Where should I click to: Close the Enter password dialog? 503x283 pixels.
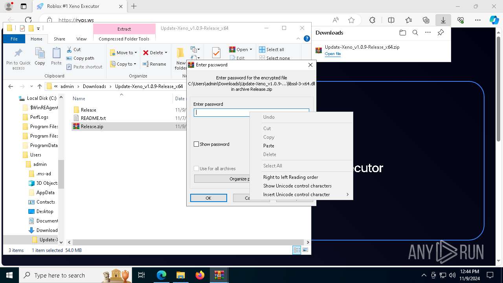pos(310,65)
